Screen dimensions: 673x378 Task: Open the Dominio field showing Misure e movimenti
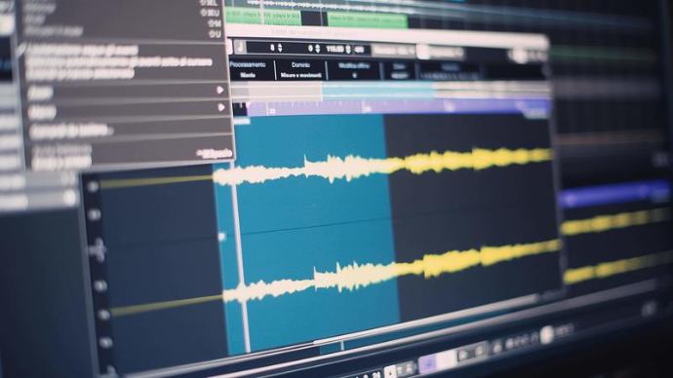(300, 70)
